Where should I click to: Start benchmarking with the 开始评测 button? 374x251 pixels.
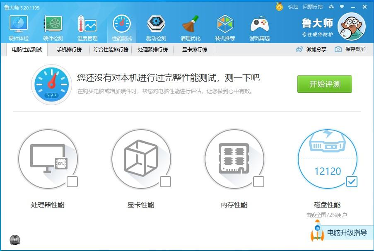coord(324,84)
